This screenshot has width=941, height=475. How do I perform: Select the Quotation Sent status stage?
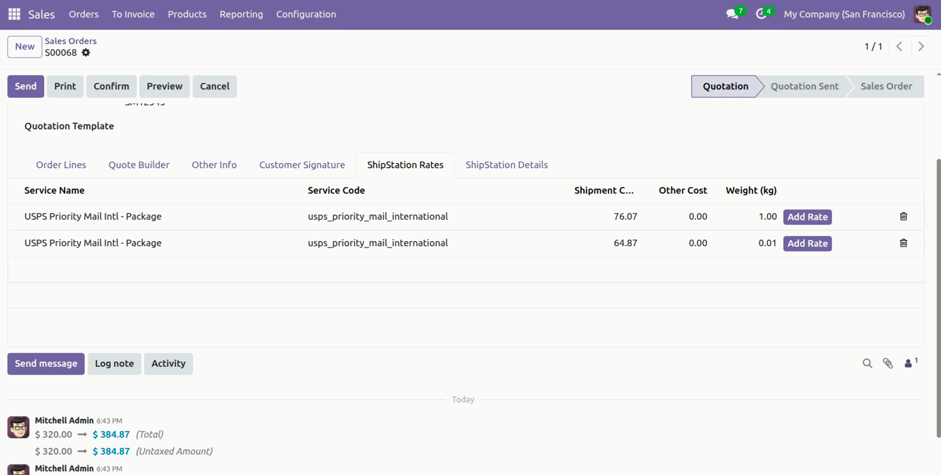[804, 86]
